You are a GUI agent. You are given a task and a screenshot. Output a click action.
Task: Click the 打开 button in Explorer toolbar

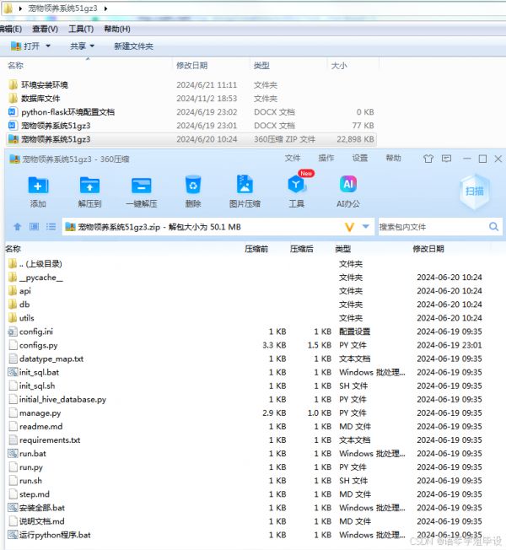26,46
